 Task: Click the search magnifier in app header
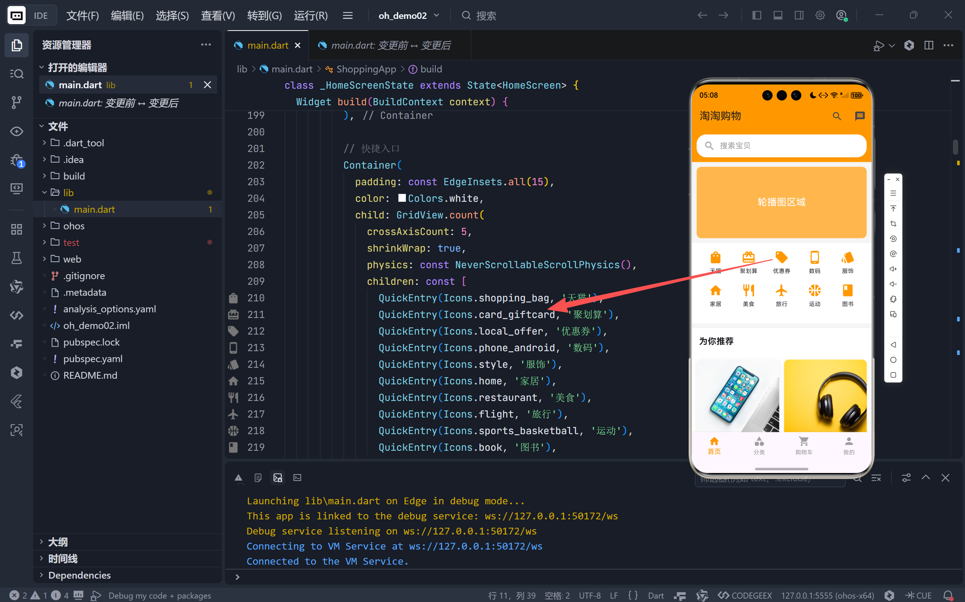tap(836, 116)
